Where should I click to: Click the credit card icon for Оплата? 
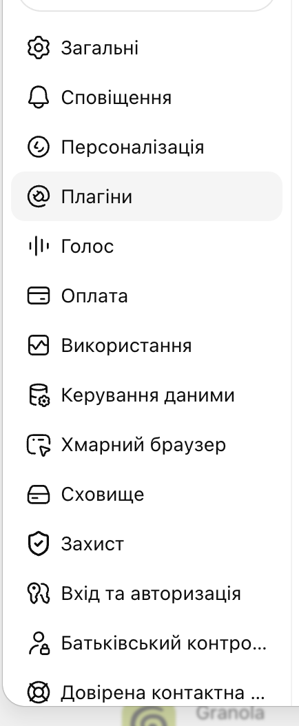pyautogui.click(x=39, y=296)
